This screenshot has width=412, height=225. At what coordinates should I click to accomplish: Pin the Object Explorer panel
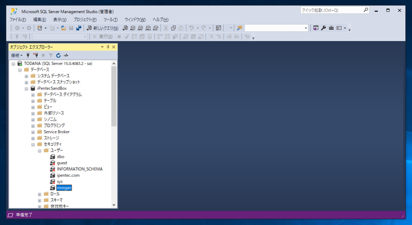[x=108, y=47]
